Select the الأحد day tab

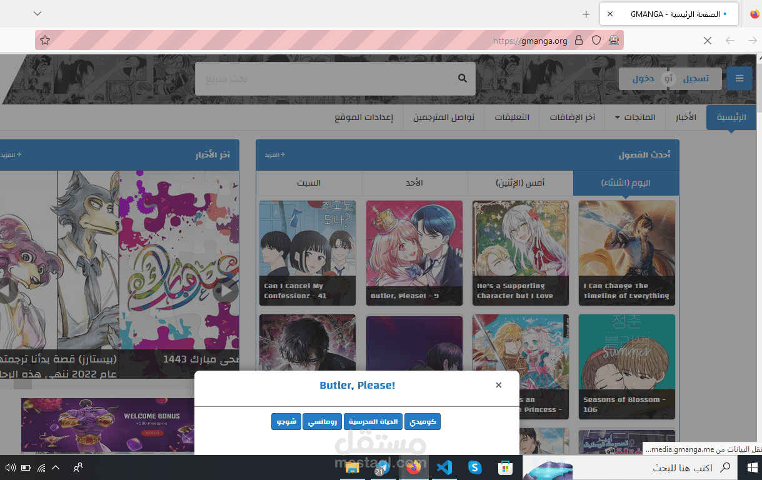(414, 183)
